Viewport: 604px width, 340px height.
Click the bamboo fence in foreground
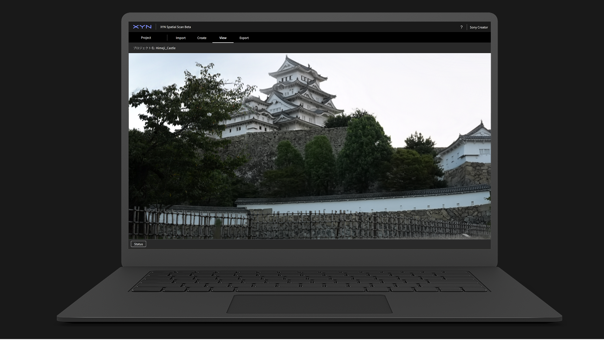pyautogui.click(x=302, y=225)
